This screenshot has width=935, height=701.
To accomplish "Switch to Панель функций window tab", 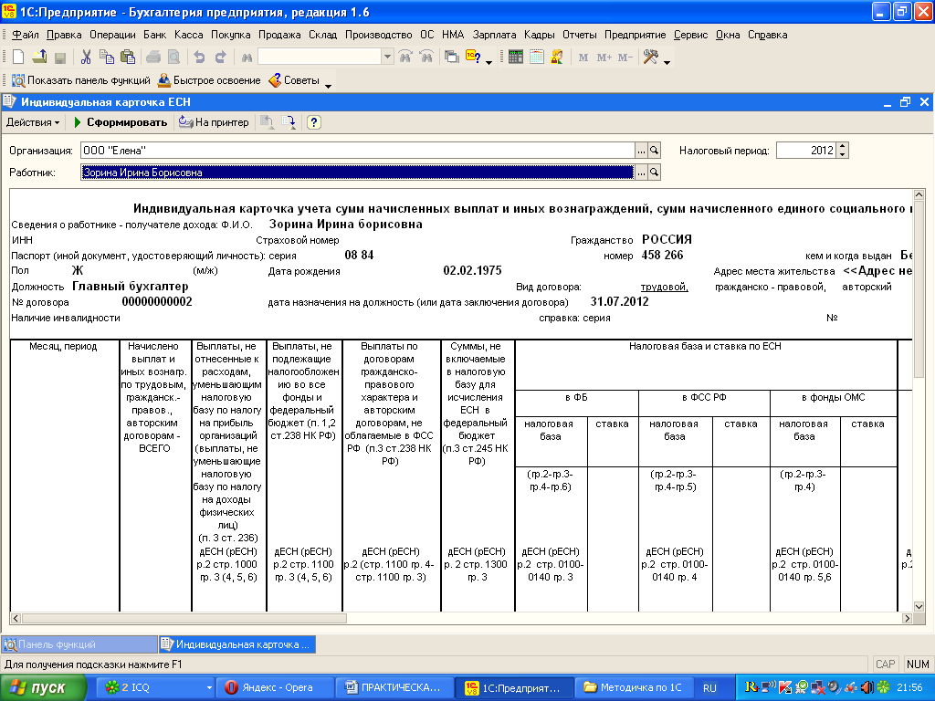I will click(x=79, y=644).
